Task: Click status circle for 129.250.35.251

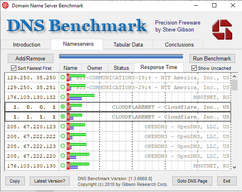Action: (63, 87)
